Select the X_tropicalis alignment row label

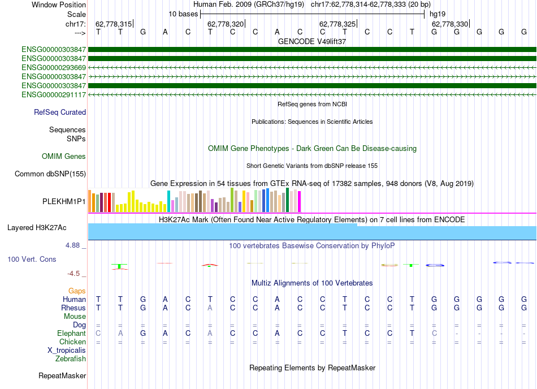[67, 351]
